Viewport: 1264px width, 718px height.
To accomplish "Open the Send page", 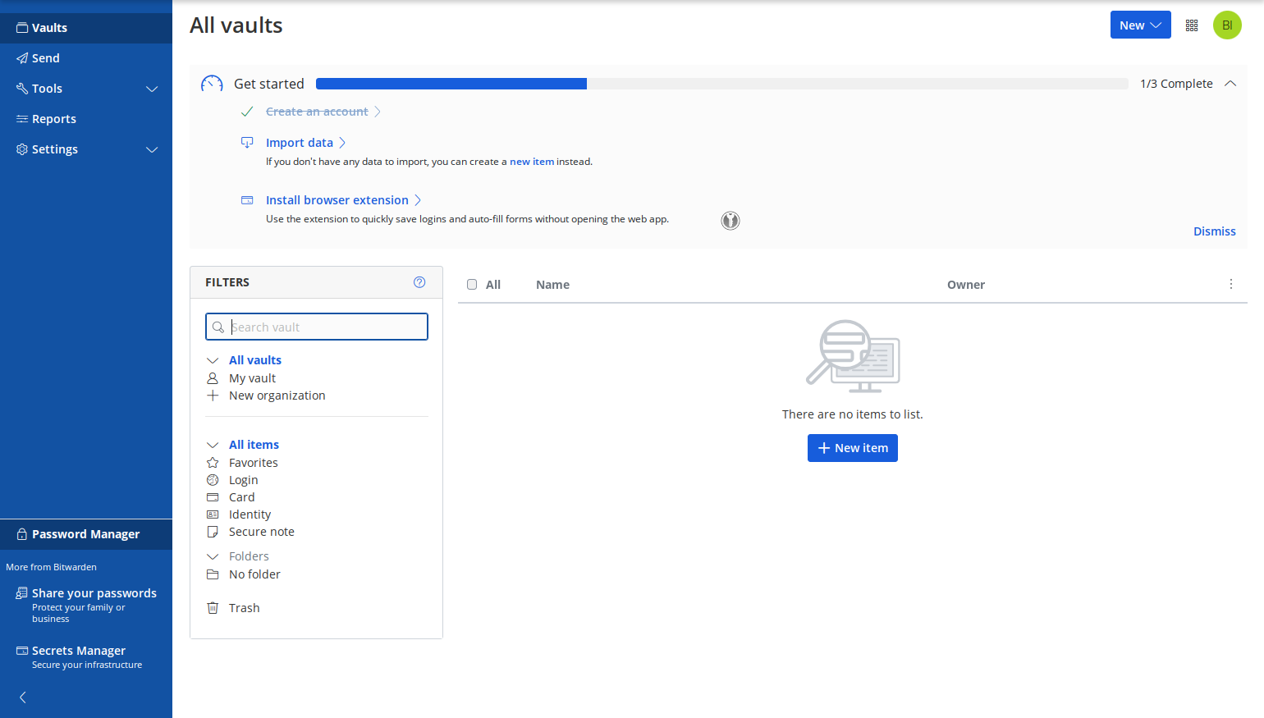I will click(86, 58).
